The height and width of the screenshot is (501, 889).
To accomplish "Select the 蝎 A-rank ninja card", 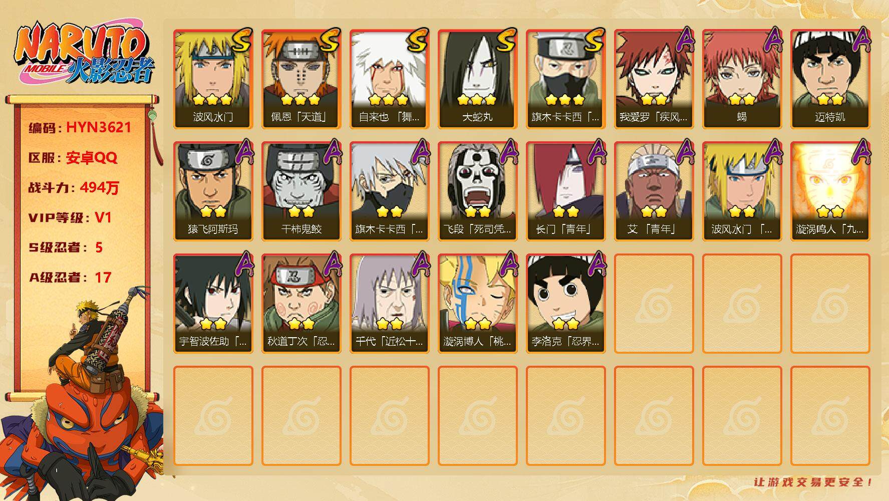I will coord(742,79).
